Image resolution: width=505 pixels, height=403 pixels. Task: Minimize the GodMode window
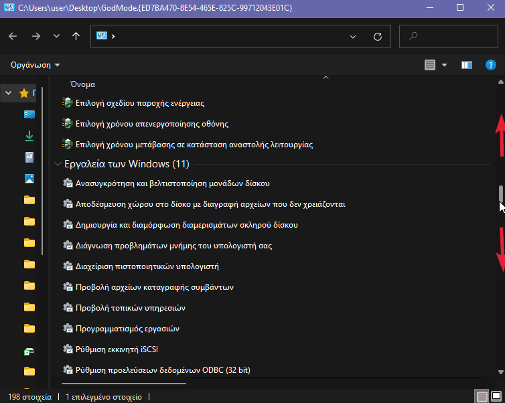pyautogui.click(x=429, y=7)
